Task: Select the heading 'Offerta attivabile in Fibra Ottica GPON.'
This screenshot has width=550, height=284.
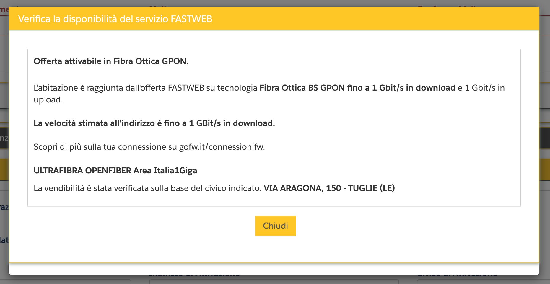Action: click(111, 61)
